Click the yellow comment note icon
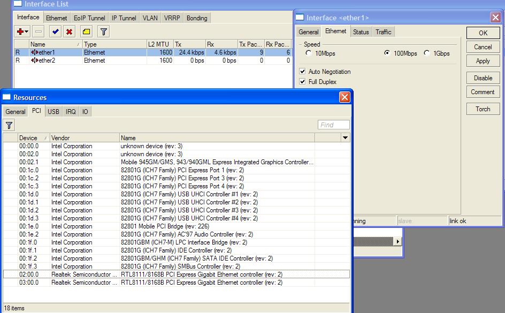Image resolution: width=505 pixels, height=313 pixels. pyautogui.click(x=86, y=32)
